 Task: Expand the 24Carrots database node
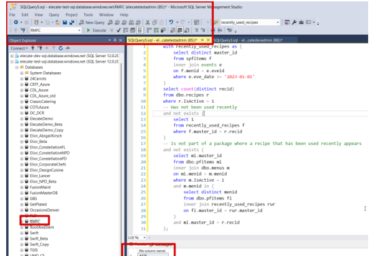(22, 79)
